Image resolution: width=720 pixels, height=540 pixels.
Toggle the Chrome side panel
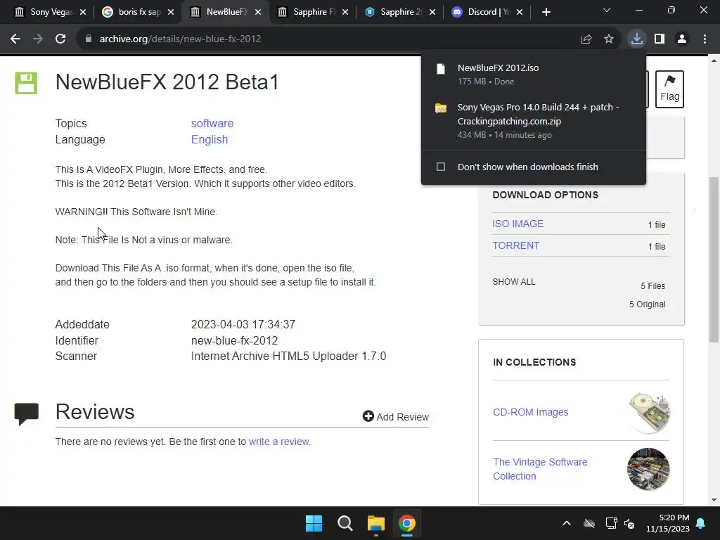(660, 39)
